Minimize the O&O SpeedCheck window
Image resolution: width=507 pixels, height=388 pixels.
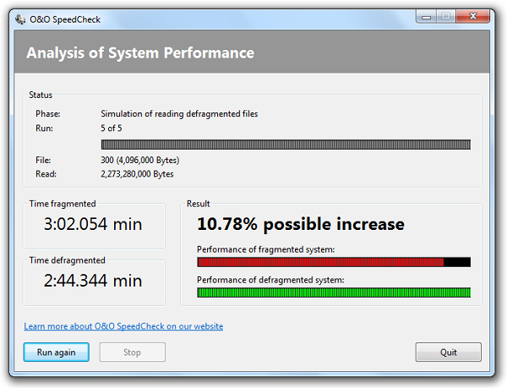pyautogui.click(x=425, y=14)
